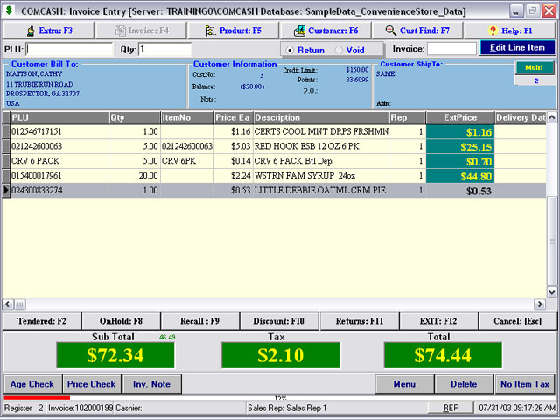Click LITTLE DEBBIE OATML CRM PIE description
This screenshot has height=420, width=560.
(320, 191)
